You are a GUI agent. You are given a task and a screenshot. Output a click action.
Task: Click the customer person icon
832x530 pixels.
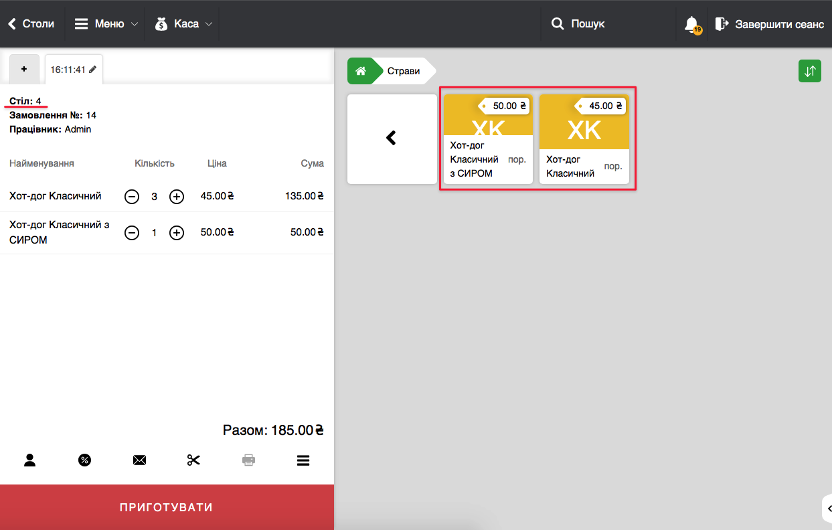(x=30, y=460)
